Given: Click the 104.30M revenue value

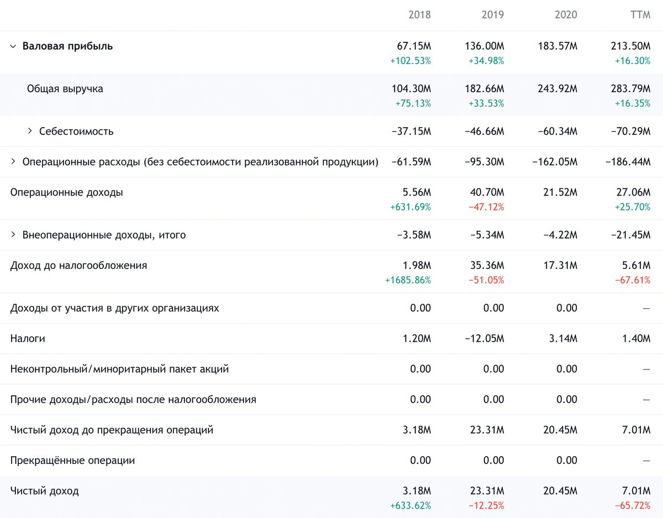Looking at the screenshot, I should 412,88.
